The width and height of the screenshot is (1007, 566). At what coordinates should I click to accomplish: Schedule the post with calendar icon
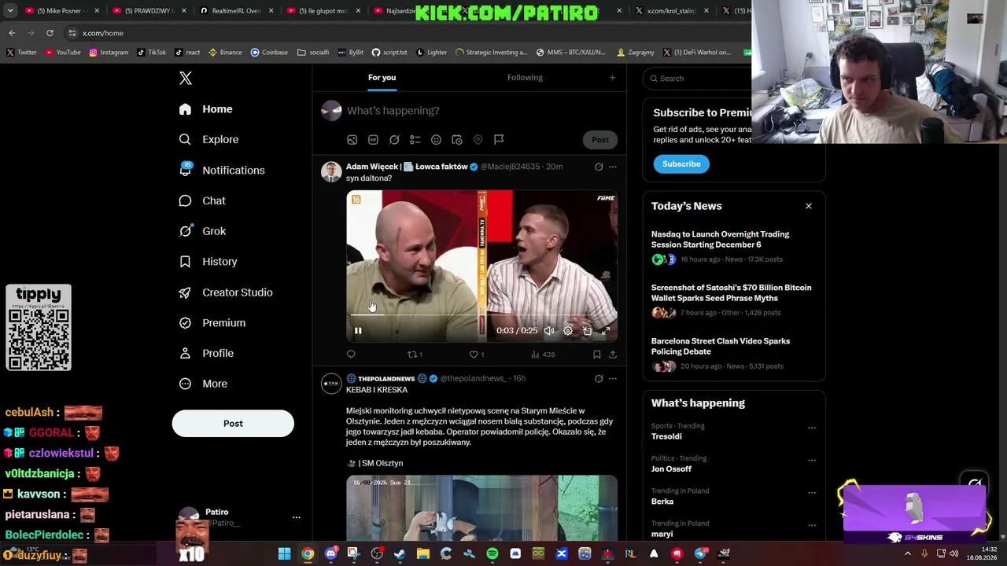tap(457, 140)
